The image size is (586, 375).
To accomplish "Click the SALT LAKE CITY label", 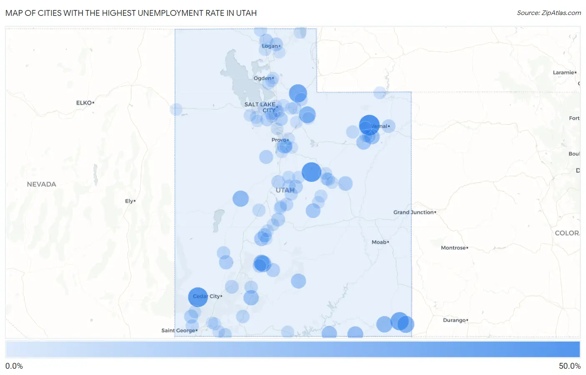I will click(260, 107).
